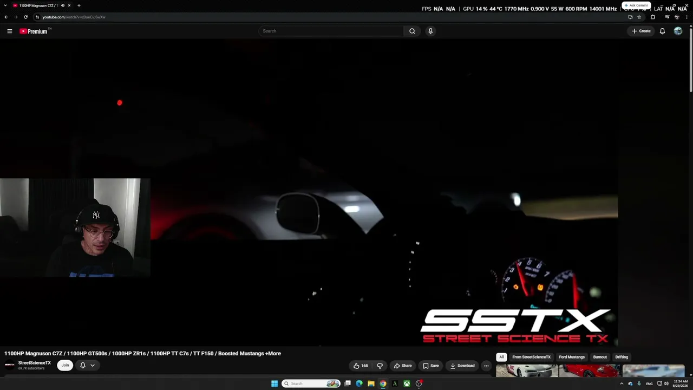Show hidden system tray icons
Screen dimensions: 693x390
622,383
